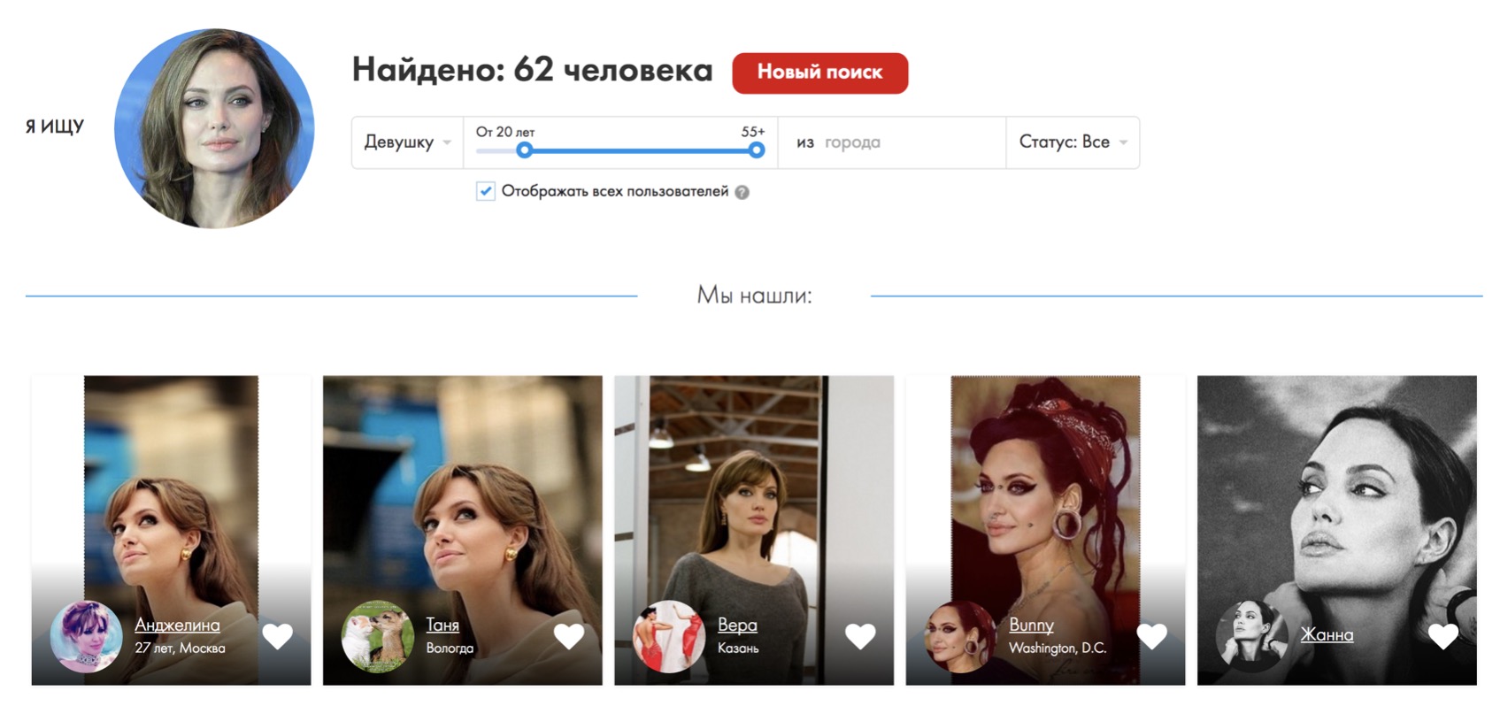Click the large search reference photo

pos(214,128)
